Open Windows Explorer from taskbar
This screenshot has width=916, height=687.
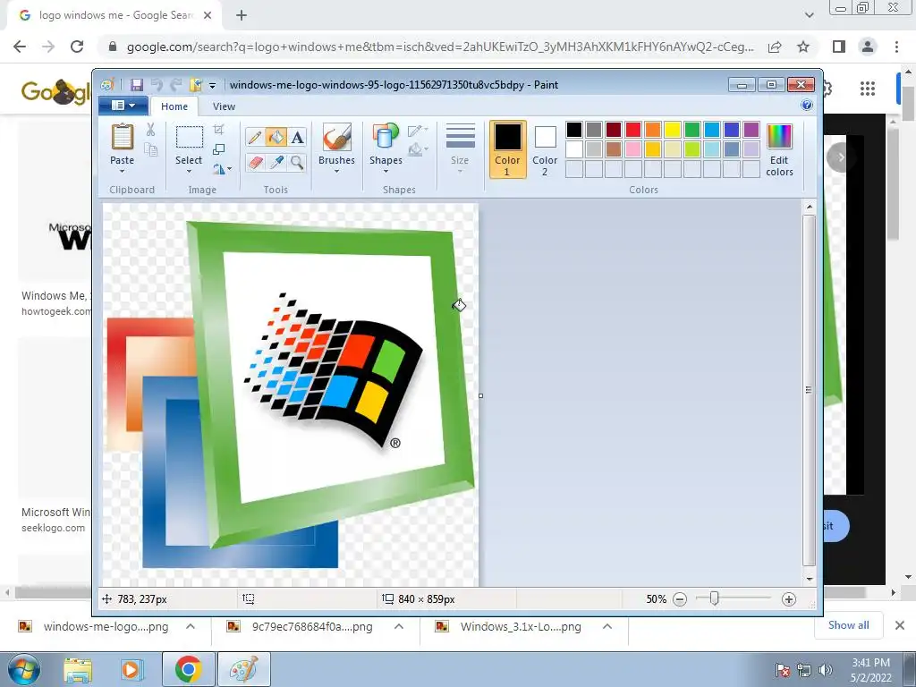coord(78,670)
